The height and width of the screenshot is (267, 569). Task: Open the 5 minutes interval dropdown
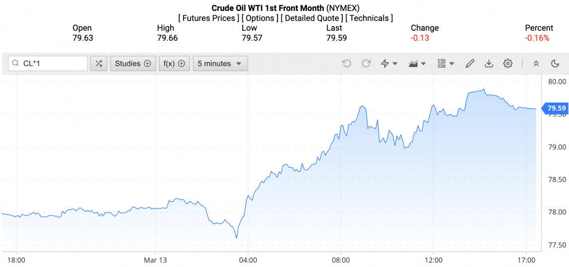tap(220, 64)
